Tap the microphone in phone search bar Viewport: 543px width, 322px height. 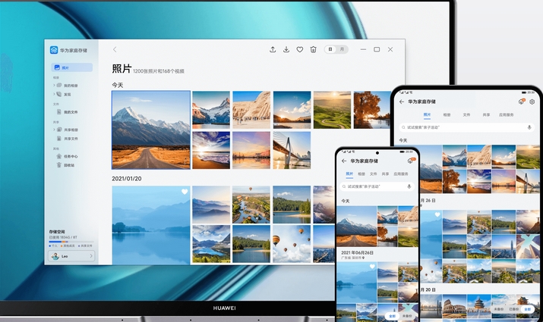(409, 186)
